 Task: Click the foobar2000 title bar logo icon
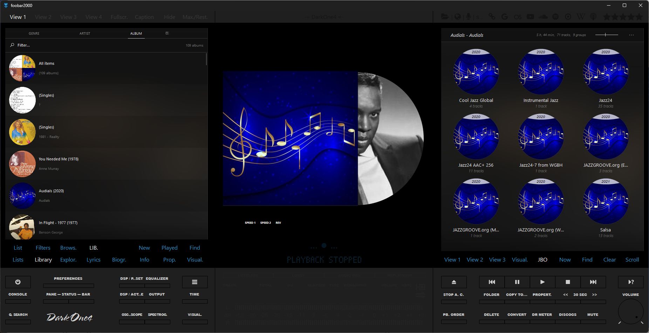coord(6,5)
